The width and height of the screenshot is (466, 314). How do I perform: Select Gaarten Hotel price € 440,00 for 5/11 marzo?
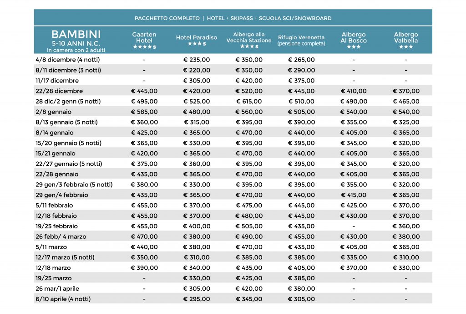[x=144, y=247]
